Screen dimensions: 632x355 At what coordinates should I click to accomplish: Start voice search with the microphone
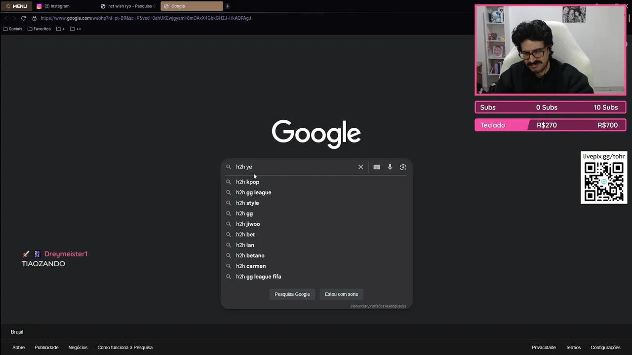click(390, 167)
